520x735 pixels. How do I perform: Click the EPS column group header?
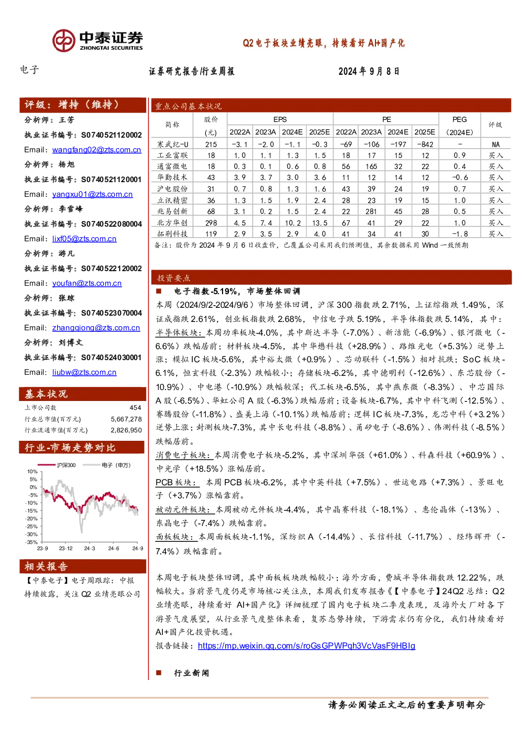(280, 119)
